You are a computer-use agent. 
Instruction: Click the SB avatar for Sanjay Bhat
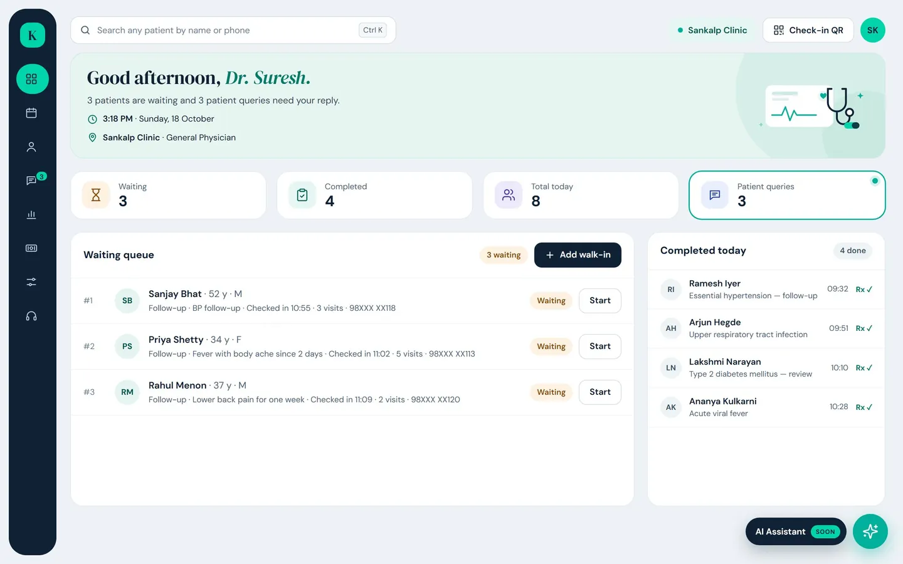[x=127, y=301]
